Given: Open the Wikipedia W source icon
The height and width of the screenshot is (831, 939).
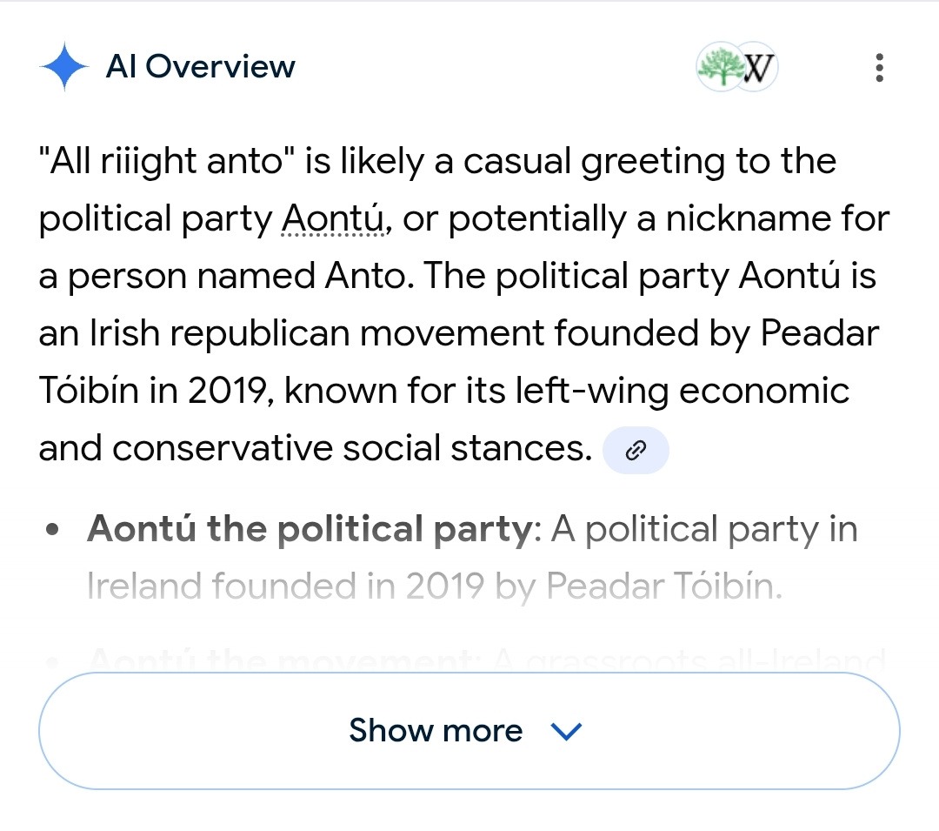Looking at the screenshot, I should click(758, 67).
